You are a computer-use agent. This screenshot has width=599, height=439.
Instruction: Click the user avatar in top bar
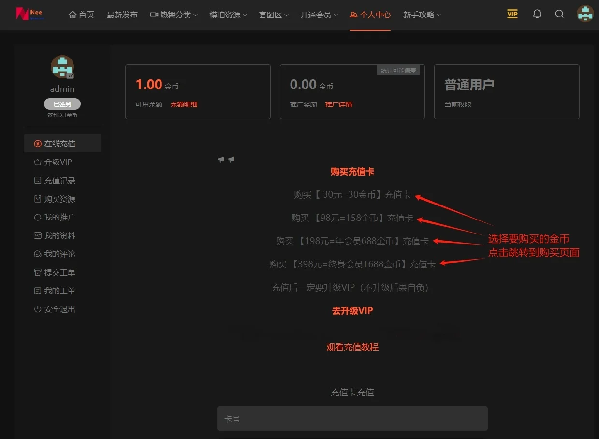point(585,14)
